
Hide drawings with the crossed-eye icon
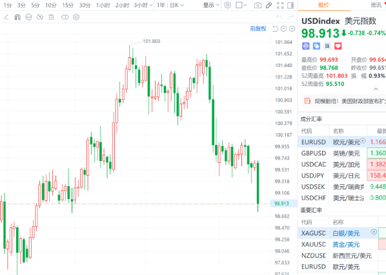tap(40, 17)
